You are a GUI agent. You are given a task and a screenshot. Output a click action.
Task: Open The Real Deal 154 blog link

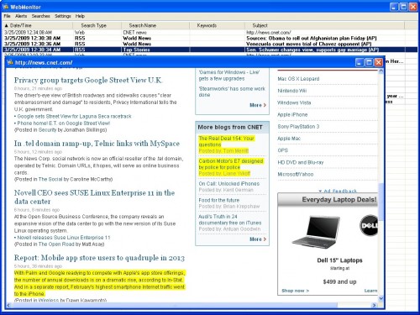click(227, 141)
